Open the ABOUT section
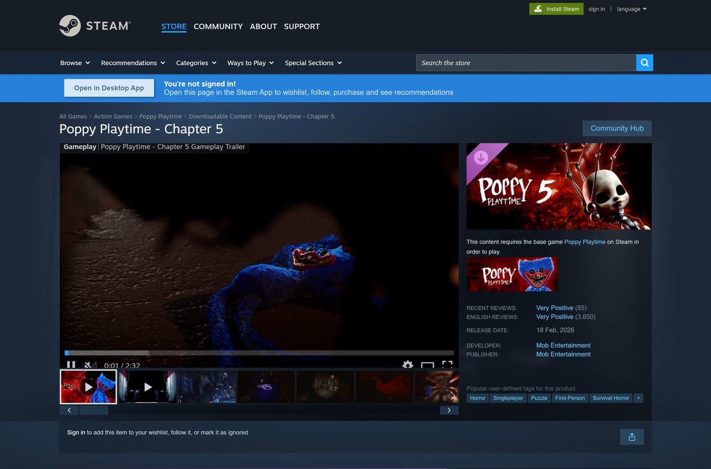This screenshot has width=711, height=469. [263, 26]
